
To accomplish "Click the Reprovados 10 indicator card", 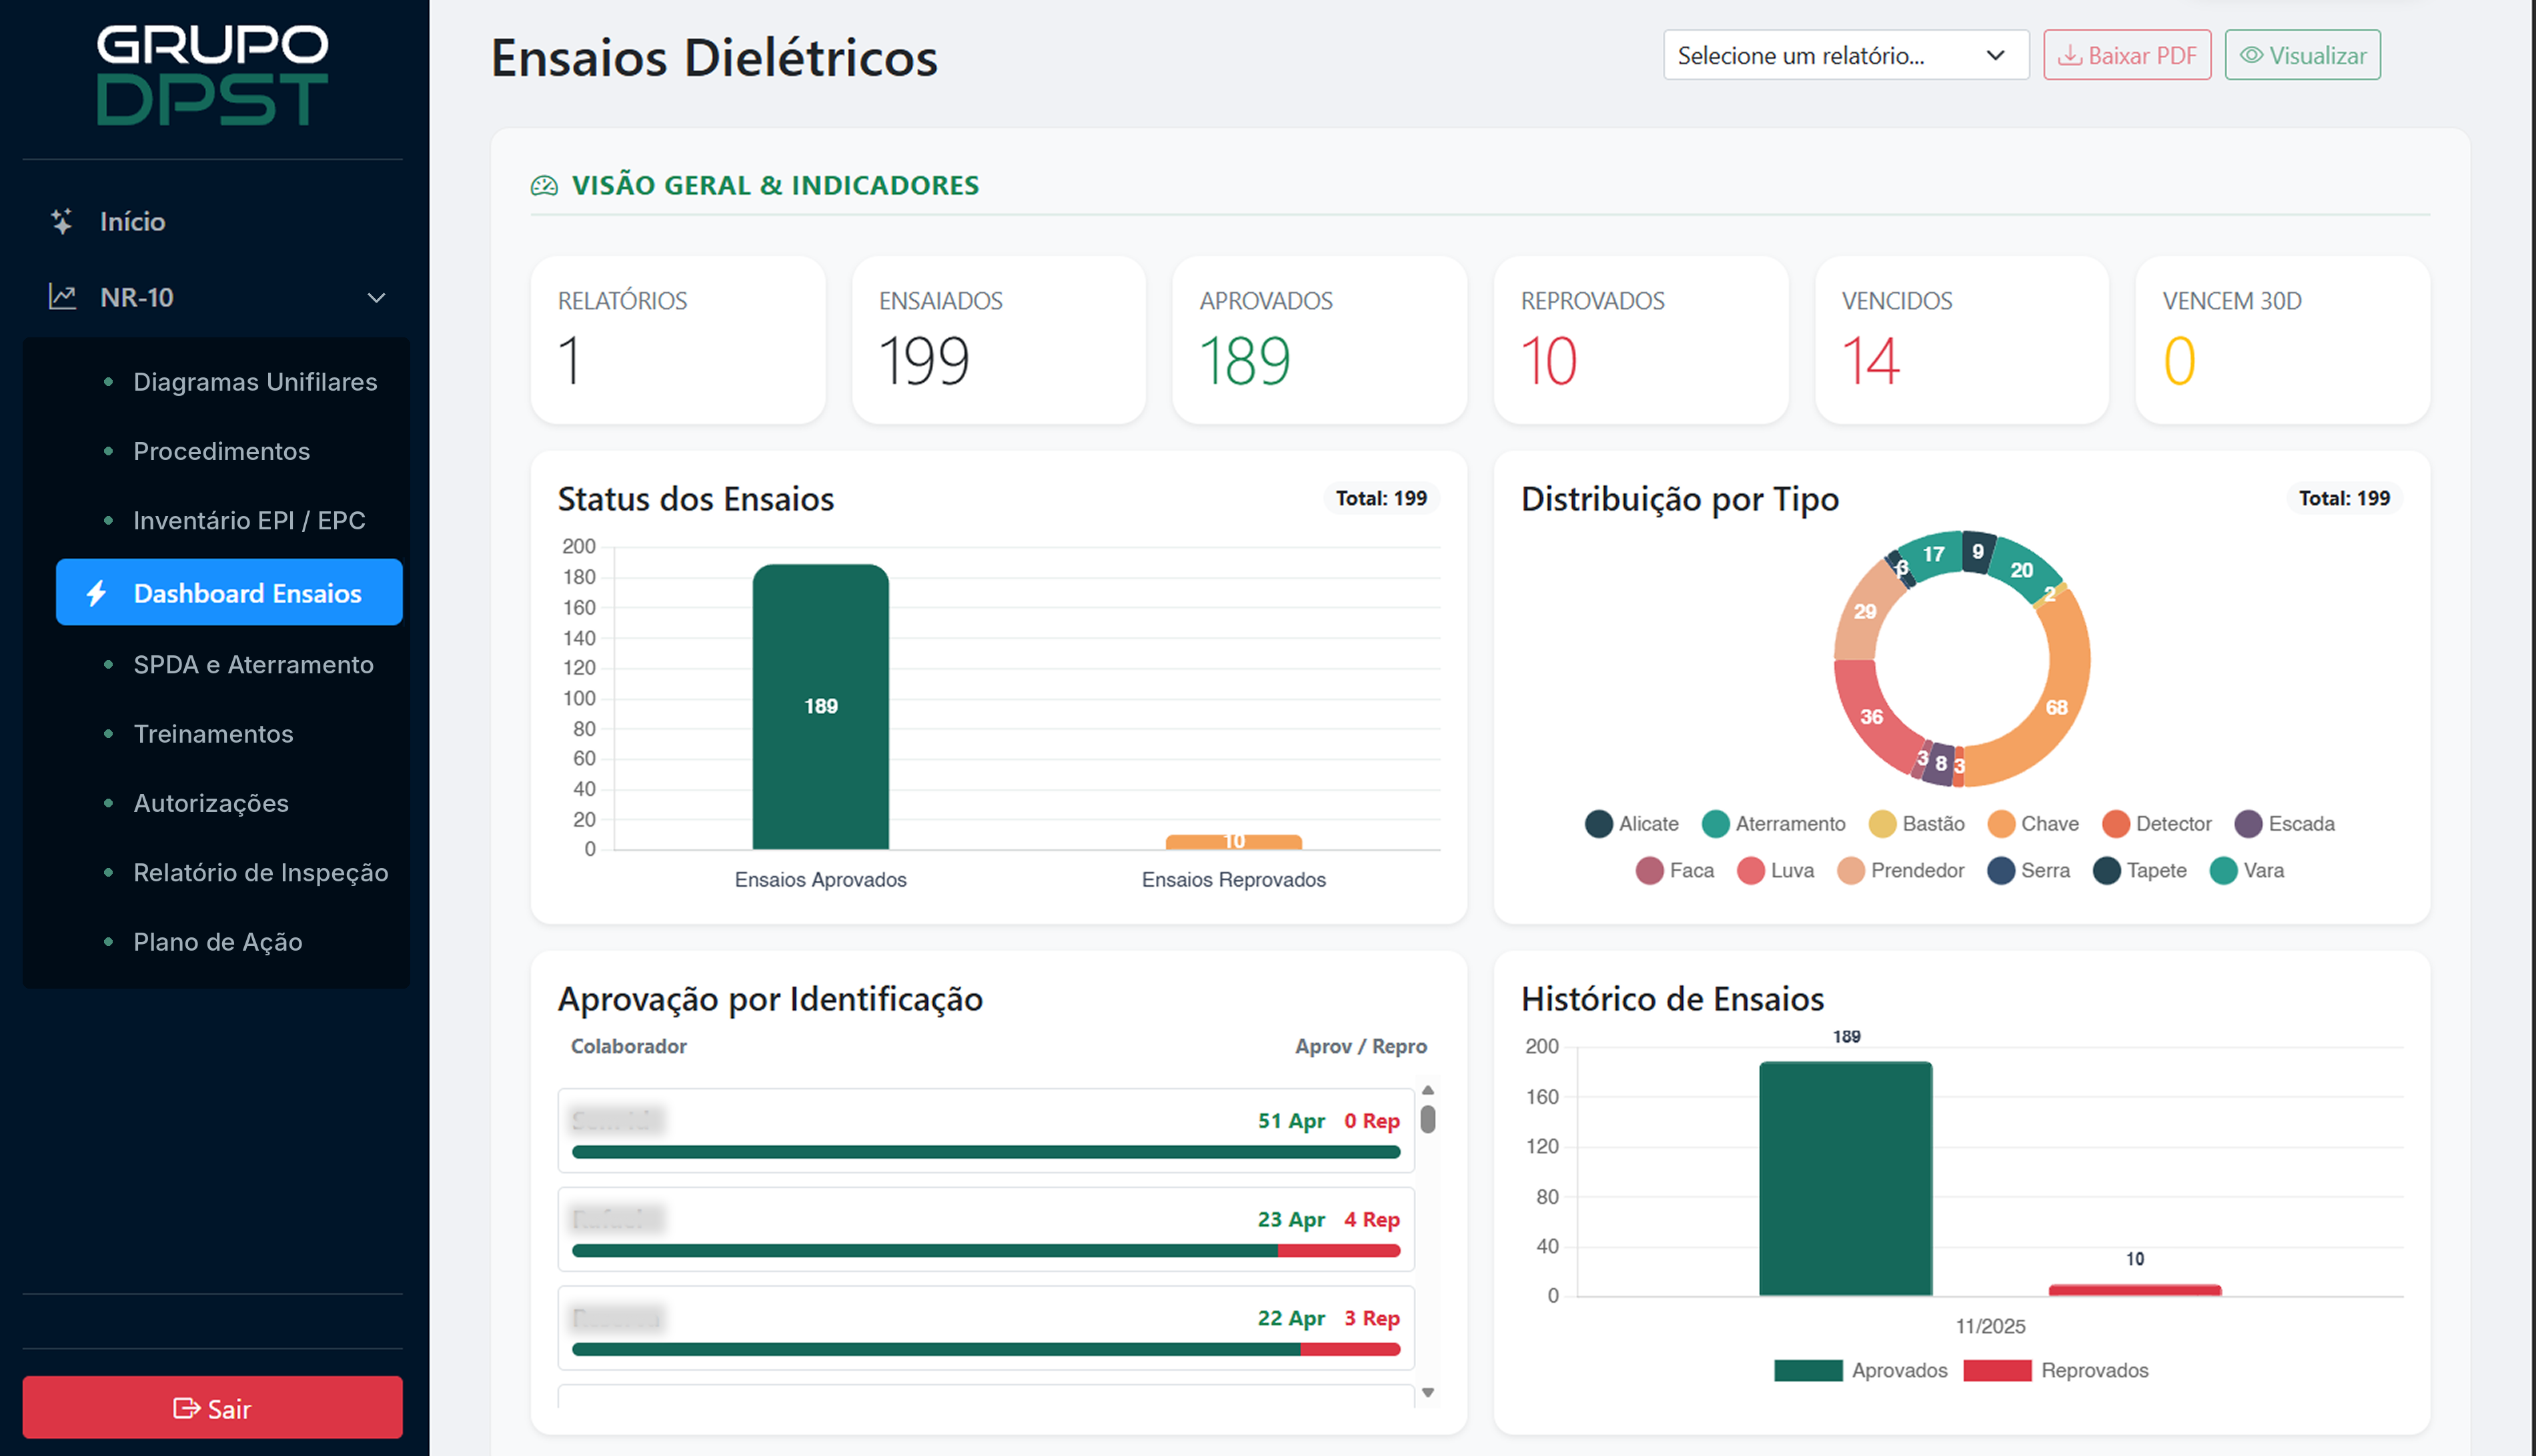I will (1641, 340).
